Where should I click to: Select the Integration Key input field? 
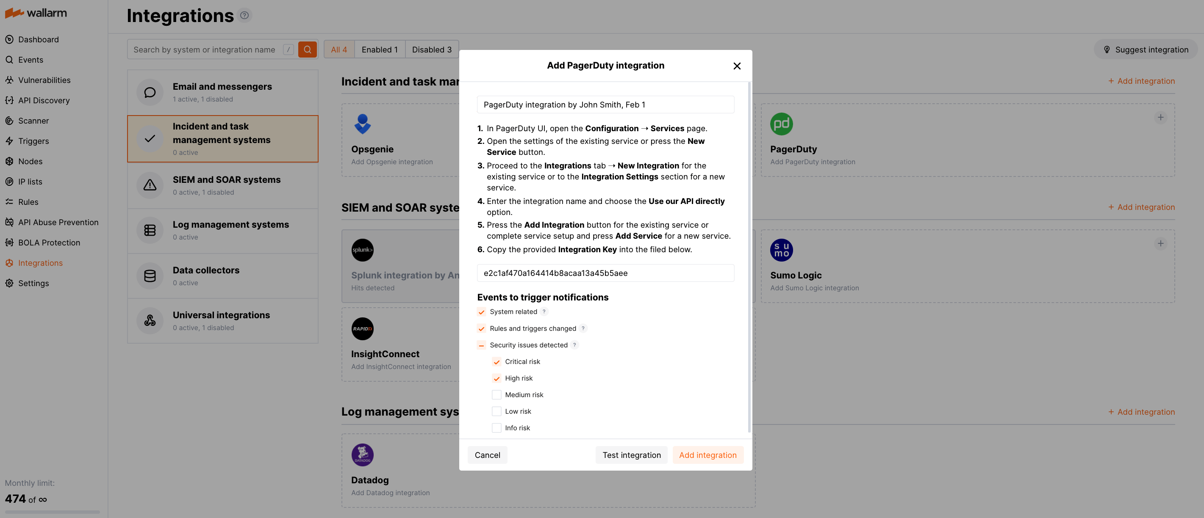[x=605, y=273]
